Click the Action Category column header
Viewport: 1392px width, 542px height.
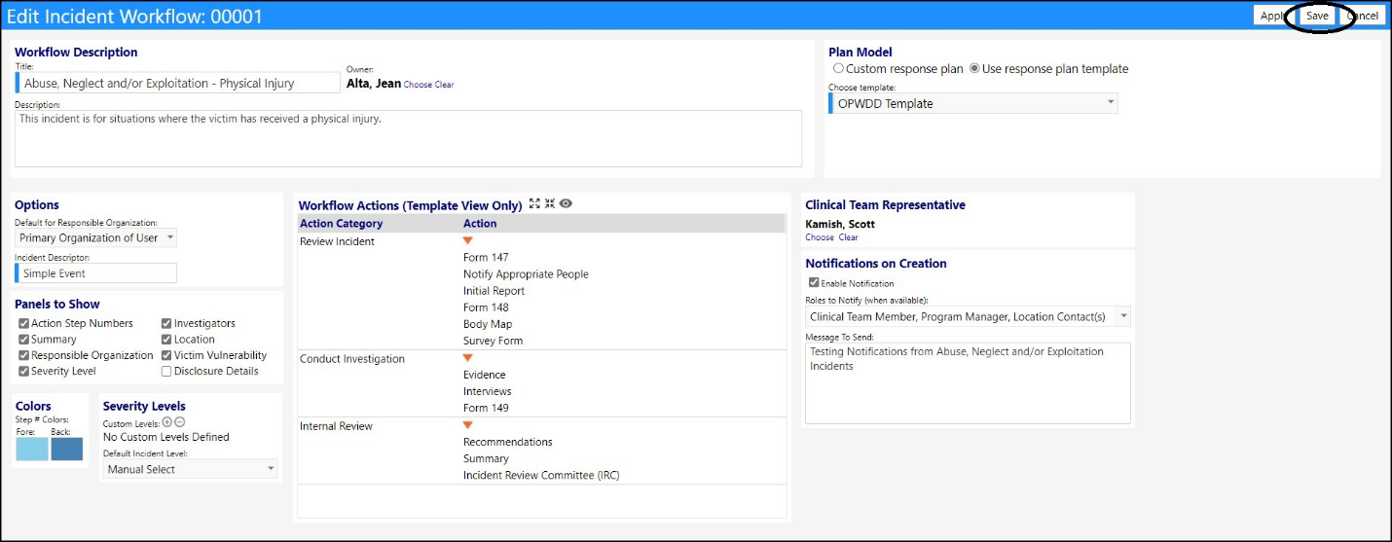coord(341,223)
